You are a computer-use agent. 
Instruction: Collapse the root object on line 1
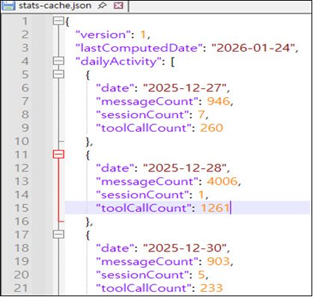coord(58,21)
